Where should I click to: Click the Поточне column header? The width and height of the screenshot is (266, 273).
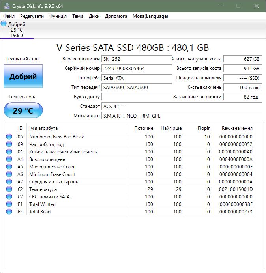[x=141, y=128]
